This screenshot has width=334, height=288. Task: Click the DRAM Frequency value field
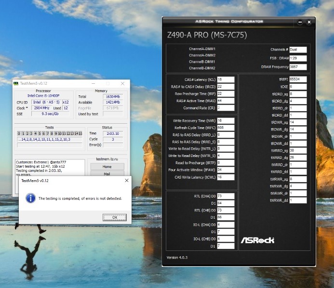[x=298, y=67]
